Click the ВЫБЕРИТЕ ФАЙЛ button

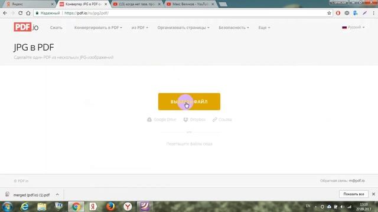[189, 102]
